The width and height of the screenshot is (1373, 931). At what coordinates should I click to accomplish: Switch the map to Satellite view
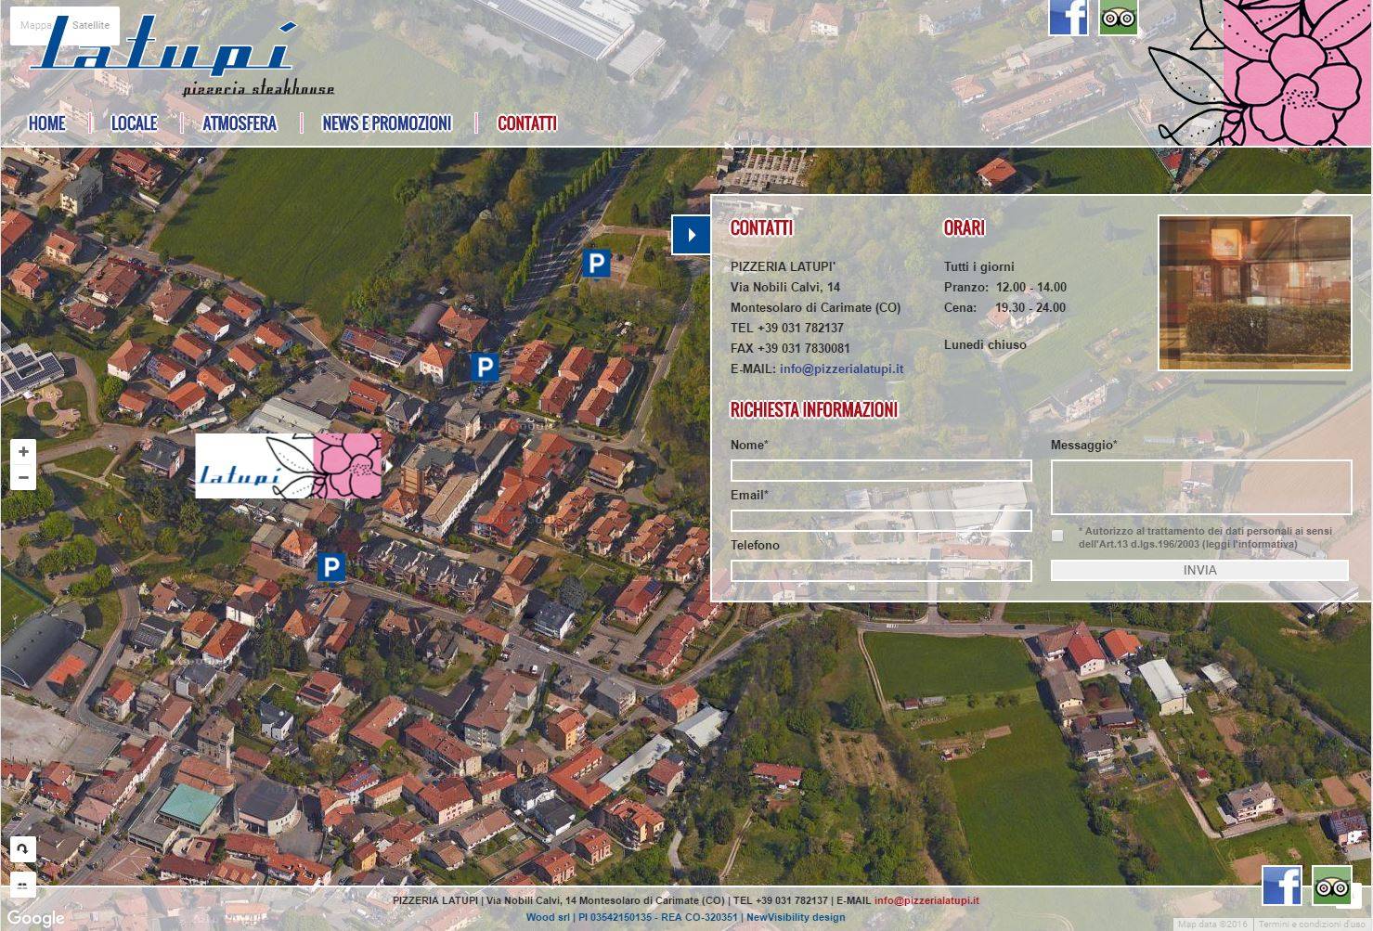click(91, 25)
